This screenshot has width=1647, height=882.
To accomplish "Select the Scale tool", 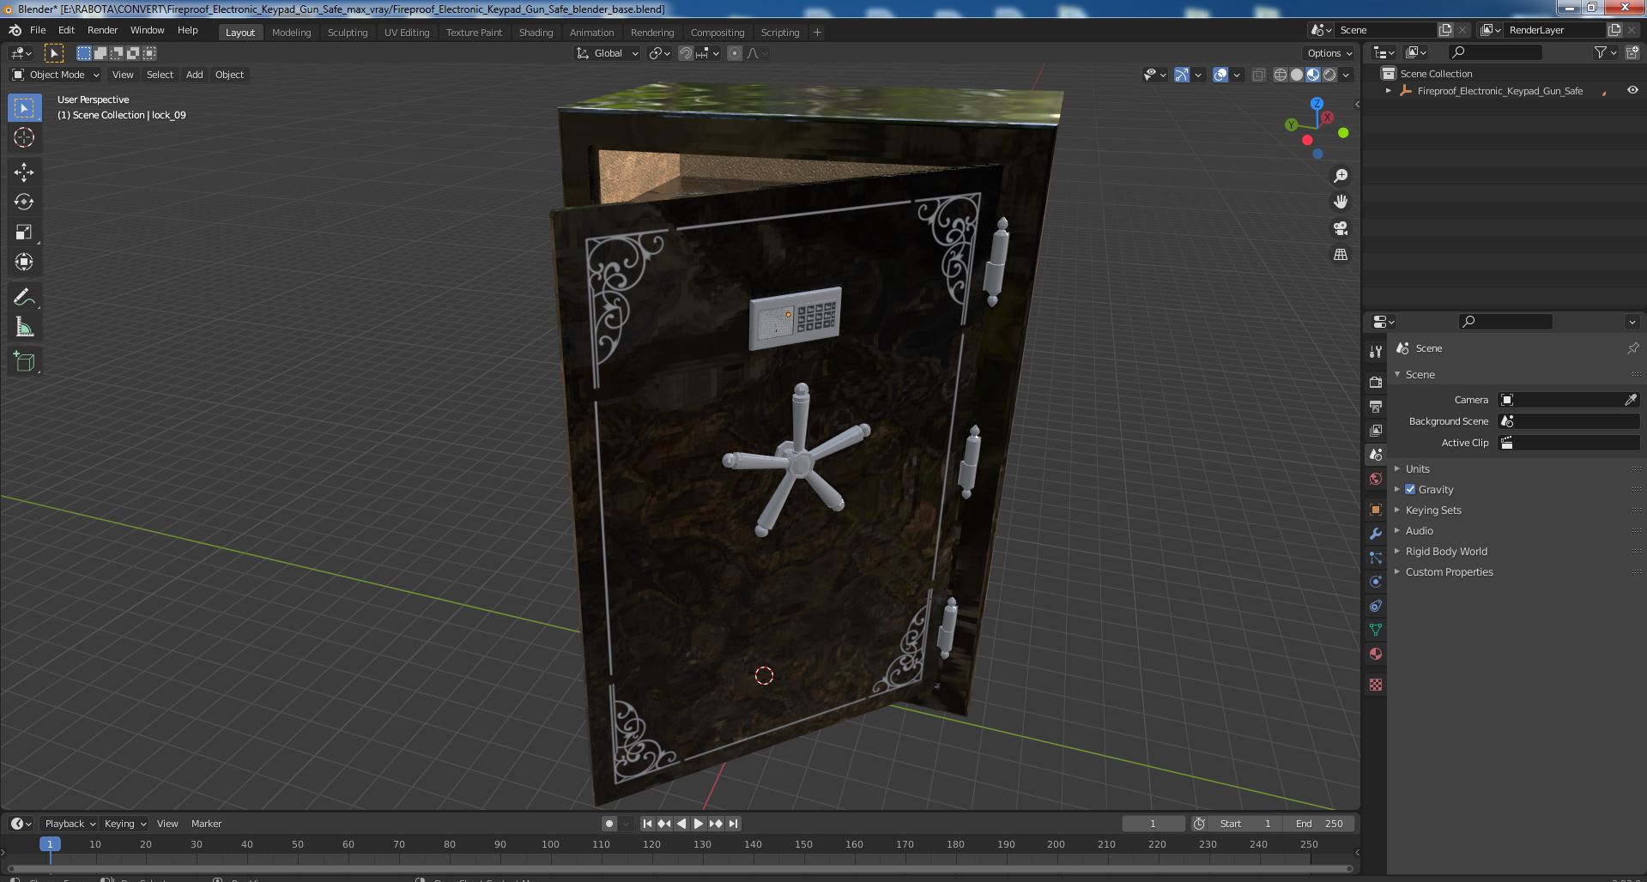I will 24,233.
